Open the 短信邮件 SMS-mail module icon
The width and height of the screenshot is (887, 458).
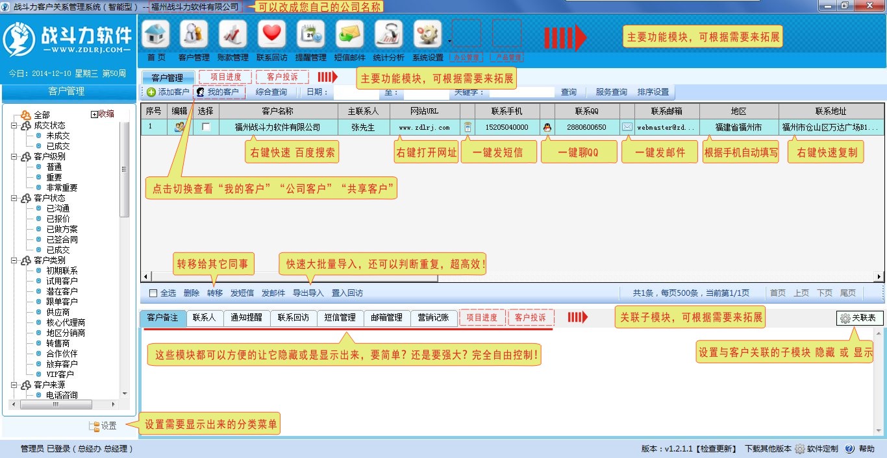tap(349, 34)
